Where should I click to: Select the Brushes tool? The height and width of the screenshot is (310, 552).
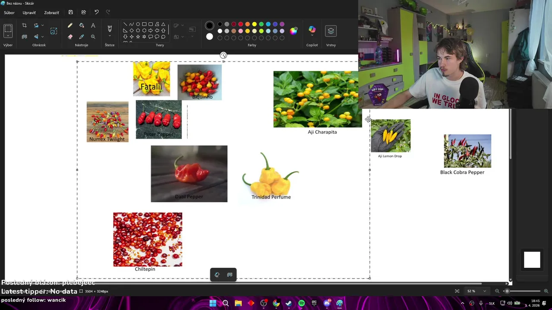(x=110, y=28)
